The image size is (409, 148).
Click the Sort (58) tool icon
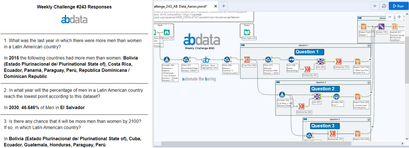(x=291, y=60)
